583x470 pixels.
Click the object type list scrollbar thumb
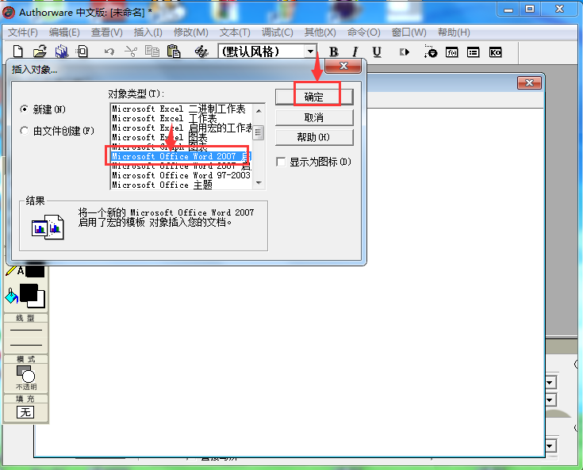[x=259, y=132]
